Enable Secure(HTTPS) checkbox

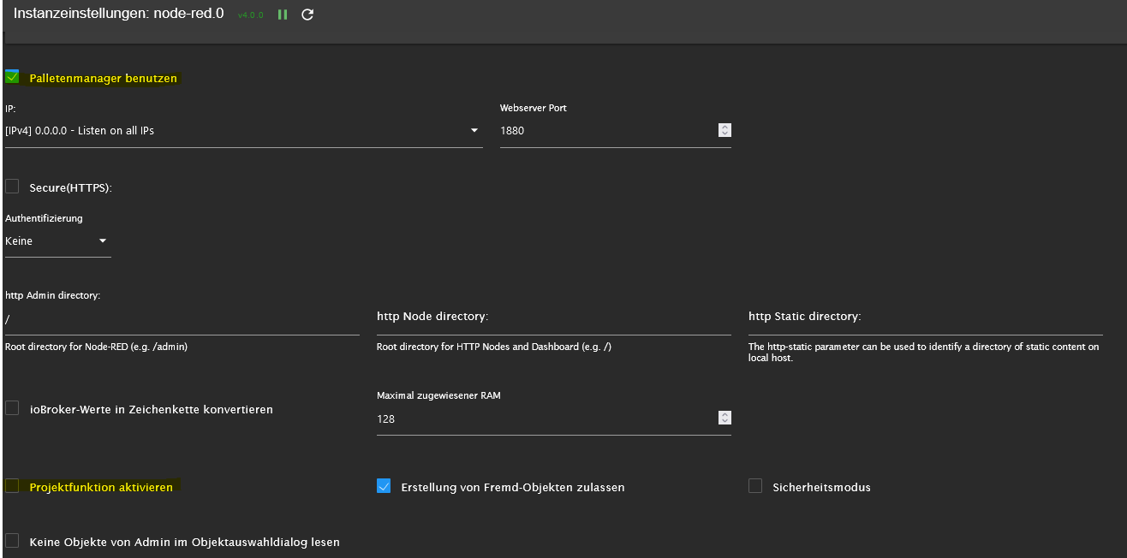pyautogui.click(x=12, y=187)
